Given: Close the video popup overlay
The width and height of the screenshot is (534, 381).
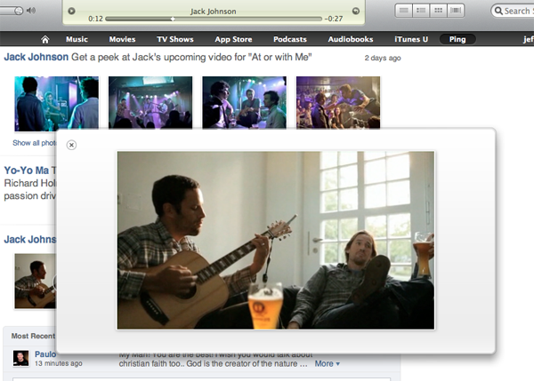Looking at the screenshot, I should point(71,145).
